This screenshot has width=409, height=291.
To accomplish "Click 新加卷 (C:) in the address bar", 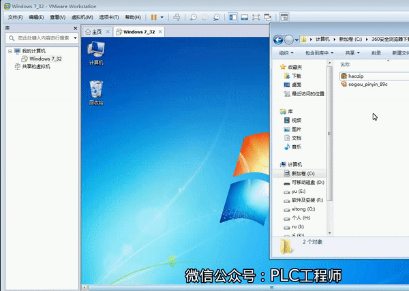I will pos(350,40).
